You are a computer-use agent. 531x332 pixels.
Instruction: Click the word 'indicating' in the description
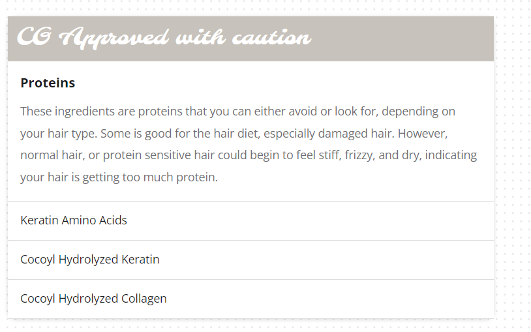(x=451, y=155)
